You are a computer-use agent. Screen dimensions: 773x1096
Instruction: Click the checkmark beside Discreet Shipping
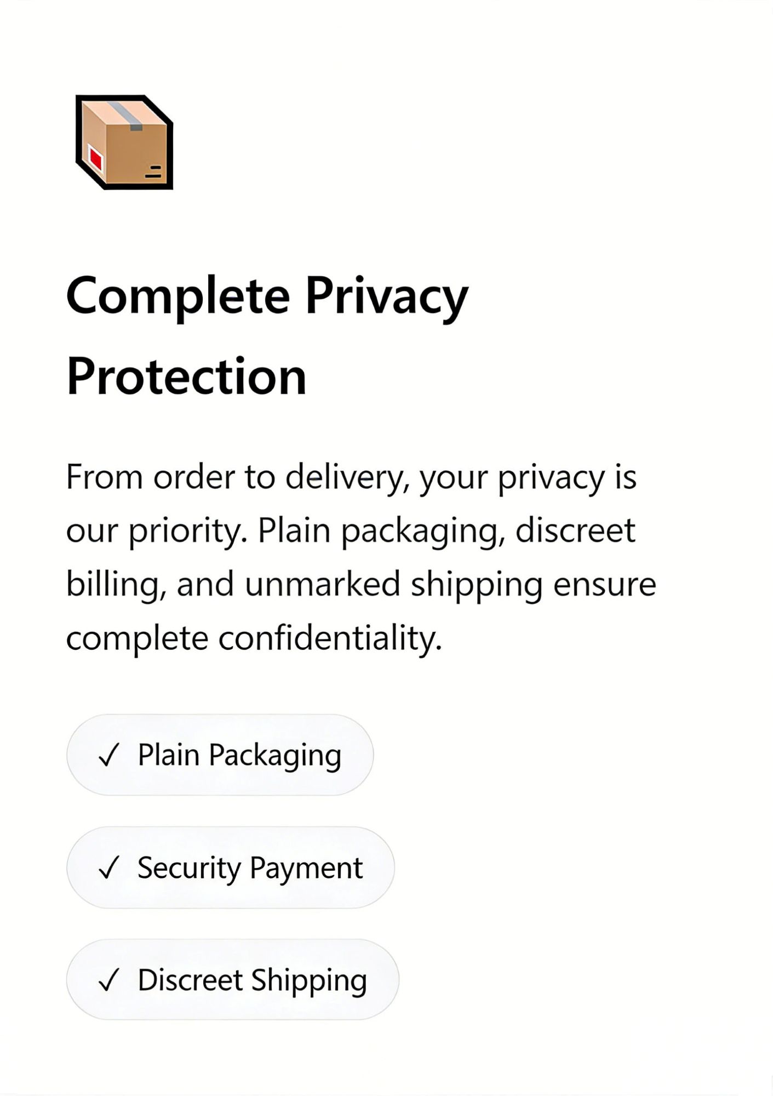pos(108,980)
